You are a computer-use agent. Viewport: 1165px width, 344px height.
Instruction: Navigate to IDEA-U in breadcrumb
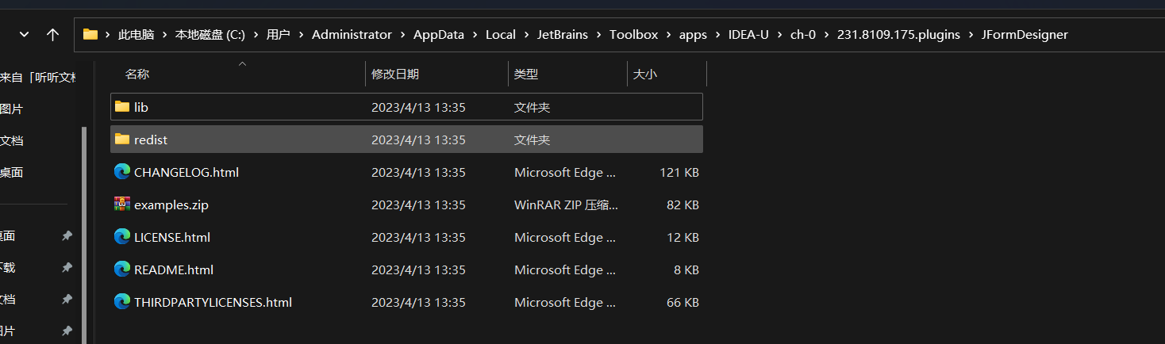click(x=748, y=35)
